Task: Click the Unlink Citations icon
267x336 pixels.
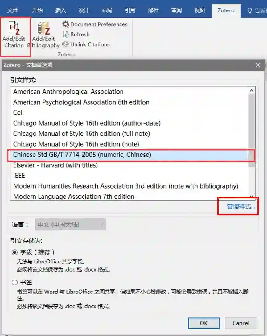Action: (x=65, y=44)
